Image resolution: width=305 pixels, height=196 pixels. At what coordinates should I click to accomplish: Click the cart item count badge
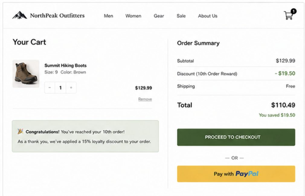(293, 11)
